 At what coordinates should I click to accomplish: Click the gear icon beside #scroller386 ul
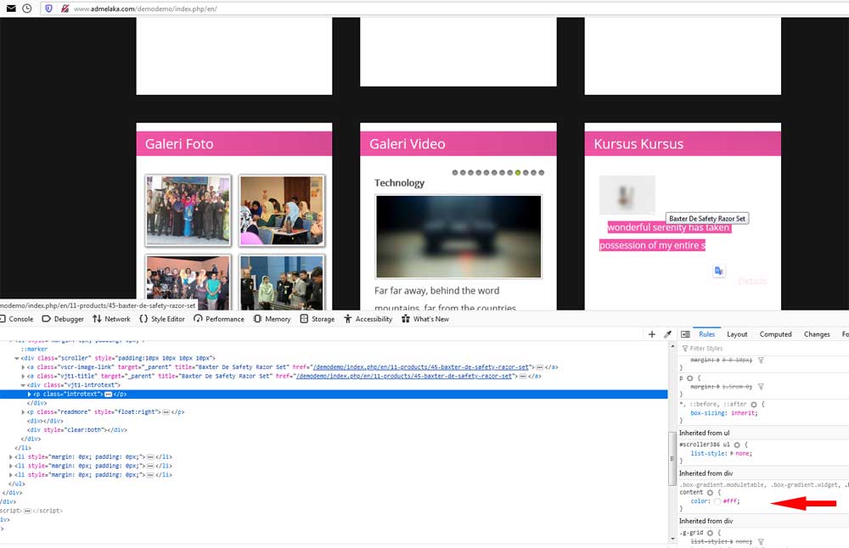(x=737, y=445)
